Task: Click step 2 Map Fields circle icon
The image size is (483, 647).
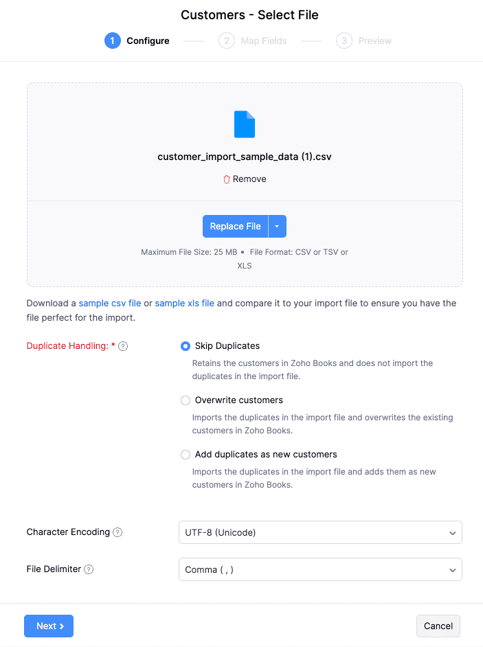Action: (x=226, y=41)
